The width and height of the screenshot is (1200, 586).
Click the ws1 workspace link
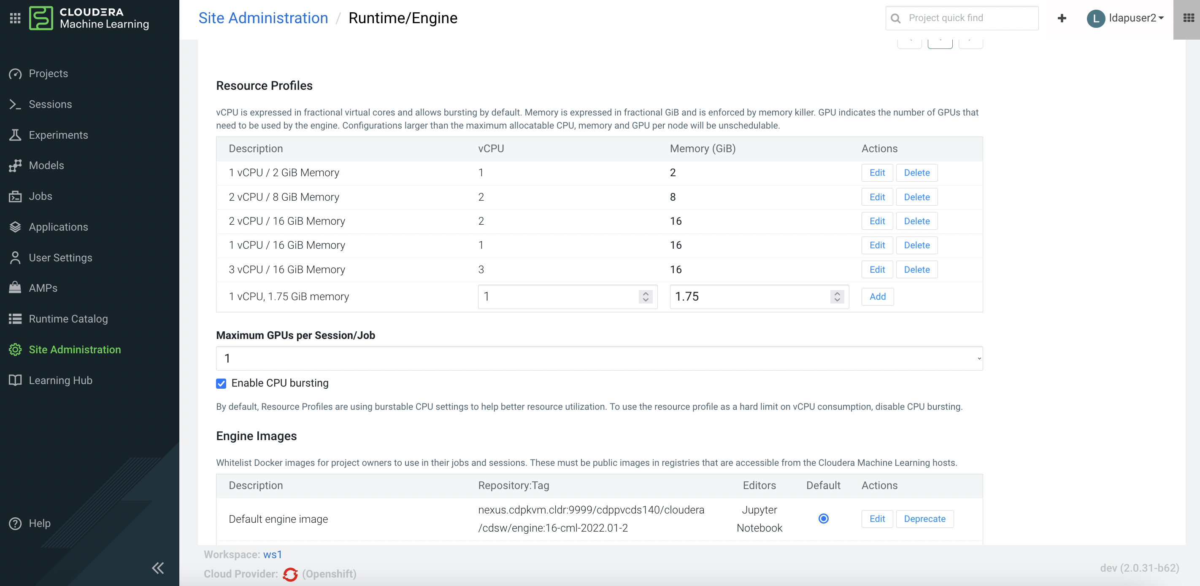[x=273, y=554]
